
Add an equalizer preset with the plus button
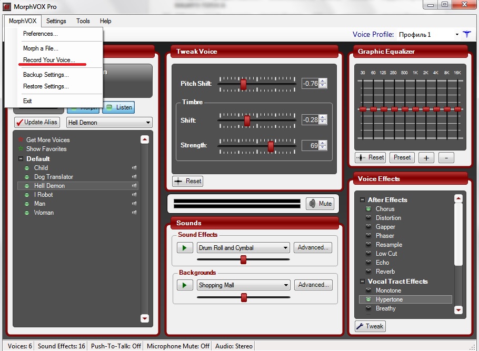tap(426, 158)
